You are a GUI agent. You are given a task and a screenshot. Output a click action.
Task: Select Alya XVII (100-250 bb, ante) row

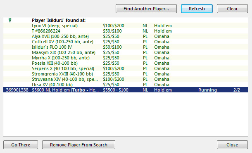(x=126, y=36)
